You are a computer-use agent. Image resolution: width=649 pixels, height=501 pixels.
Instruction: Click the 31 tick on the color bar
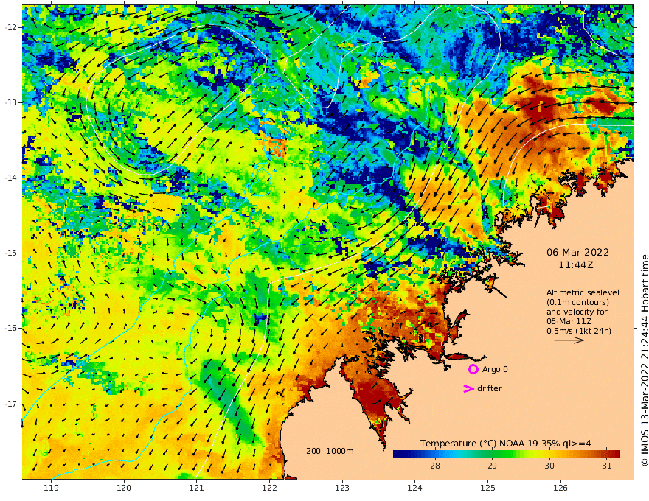(606, 466)
